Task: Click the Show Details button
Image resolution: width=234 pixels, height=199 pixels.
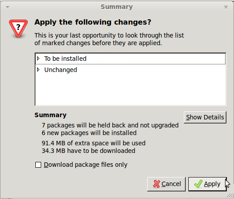Action: tap(205, 117)
